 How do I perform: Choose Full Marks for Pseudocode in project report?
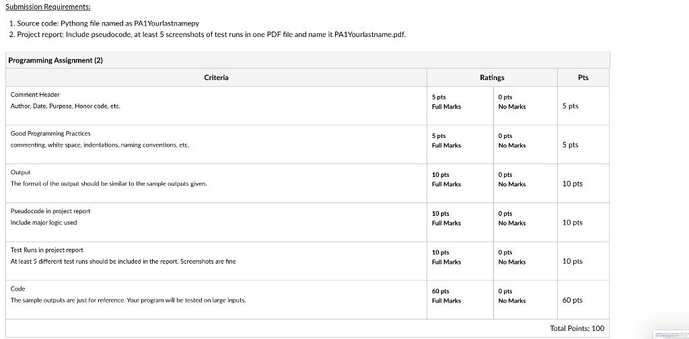pyautogui.click(x=446, y=218)
